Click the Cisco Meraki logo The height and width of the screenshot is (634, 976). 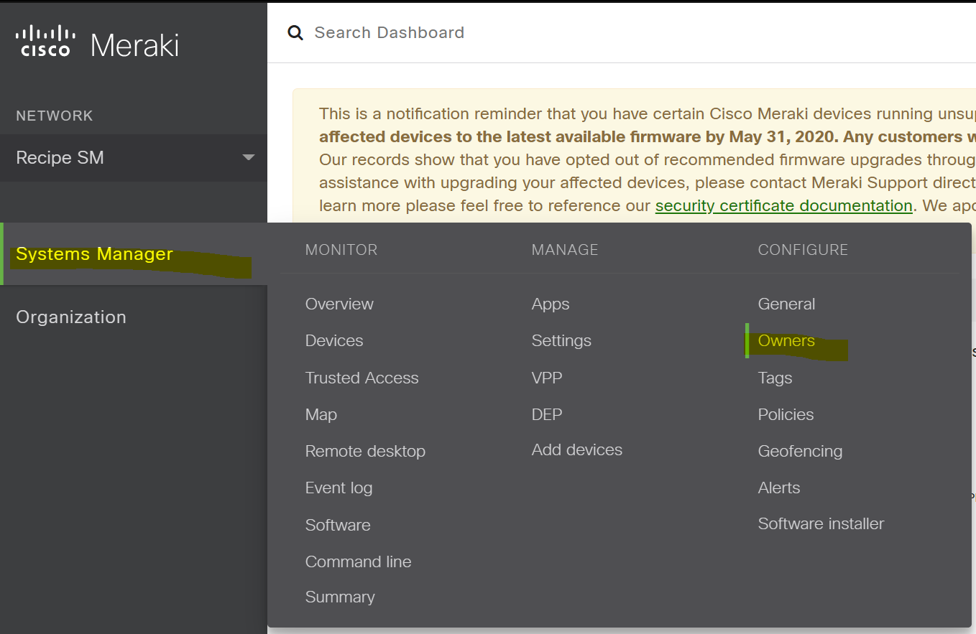click(x=97, y=43)
